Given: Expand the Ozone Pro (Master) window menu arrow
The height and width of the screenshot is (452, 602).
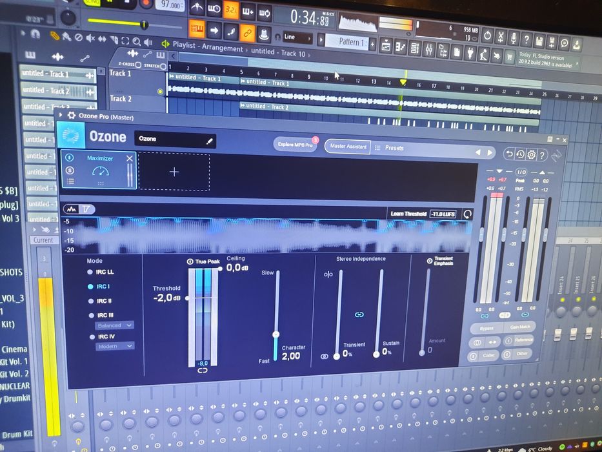Looking at the screenshot, I should [61, 114].
